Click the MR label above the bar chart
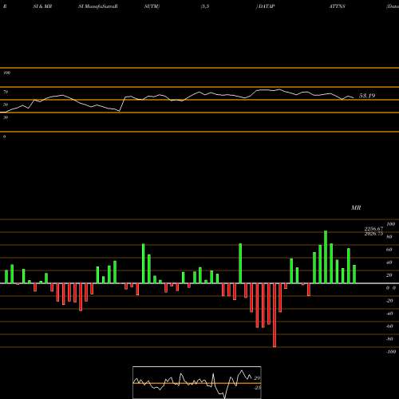This screenshot has width=399, height=399. point(356,207)
